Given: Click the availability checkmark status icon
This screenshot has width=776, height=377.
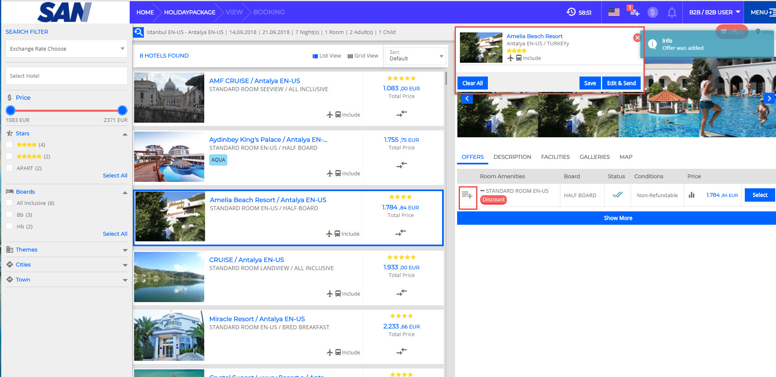Looking at the screenshot, I should (618, 195).
